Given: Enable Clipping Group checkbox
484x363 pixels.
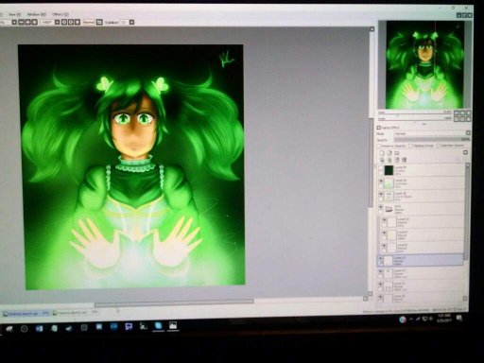Looking at the screenshot, I should click(410, 146).
